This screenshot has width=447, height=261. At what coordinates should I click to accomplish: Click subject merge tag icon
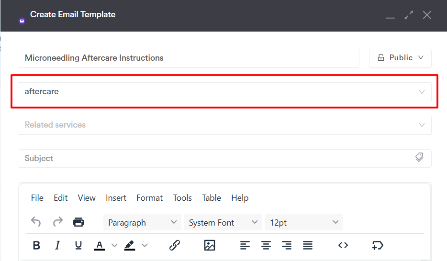pos(419,157)
